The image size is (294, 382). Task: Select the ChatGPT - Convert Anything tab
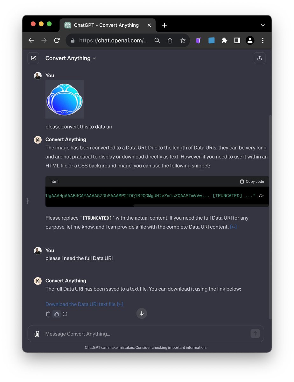click(x=108, y=25)
